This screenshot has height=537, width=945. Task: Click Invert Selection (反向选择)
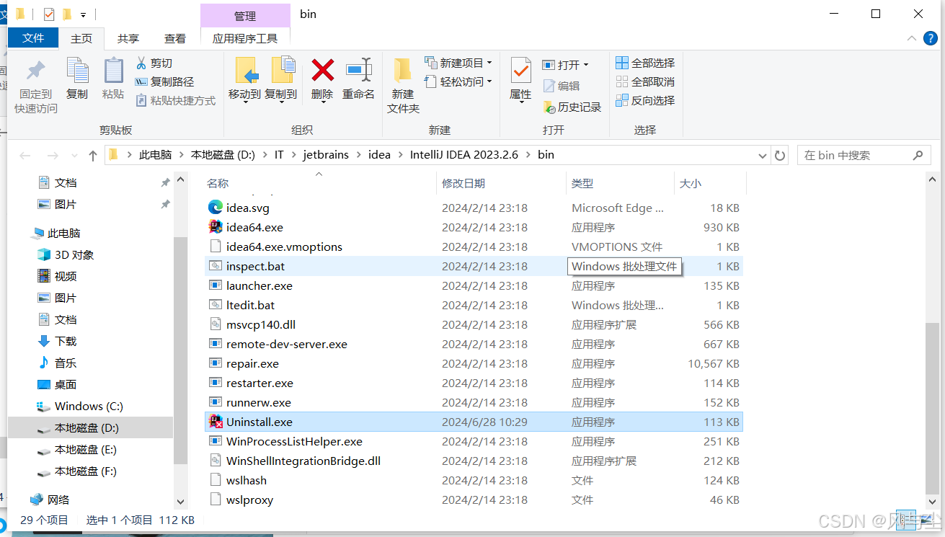point(645,101)
